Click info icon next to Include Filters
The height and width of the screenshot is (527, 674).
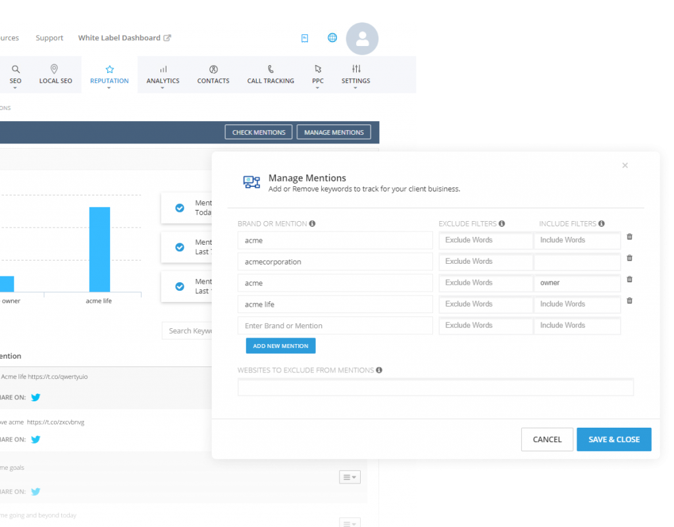coord(602,223)
